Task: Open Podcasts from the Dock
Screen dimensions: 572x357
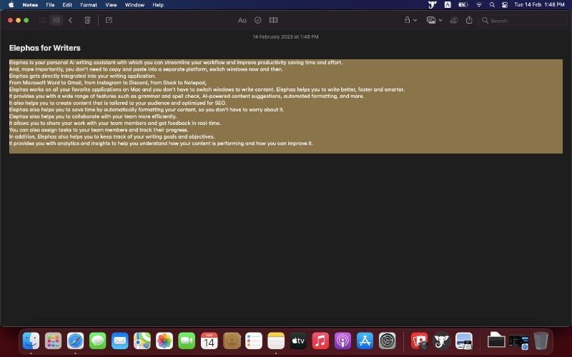Action: [343, 341]
